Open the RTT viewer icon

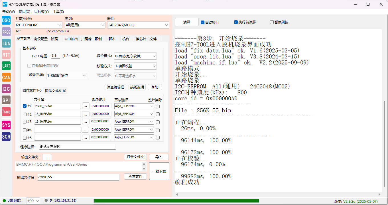click(x=6, y=55)
